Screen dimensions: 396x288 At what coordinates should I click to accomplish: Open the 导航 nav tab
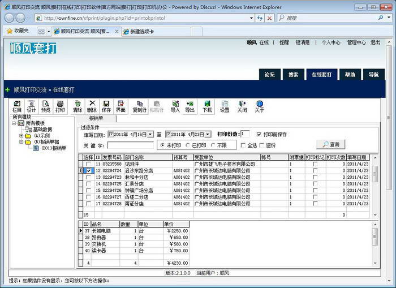point(374,75)
